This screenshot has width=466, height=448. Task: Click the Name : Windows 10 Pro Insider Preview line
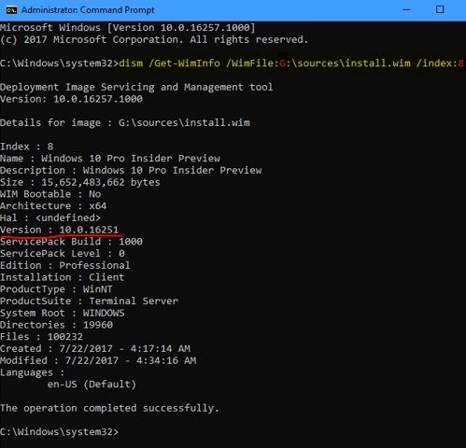click(x=110, y=159)
